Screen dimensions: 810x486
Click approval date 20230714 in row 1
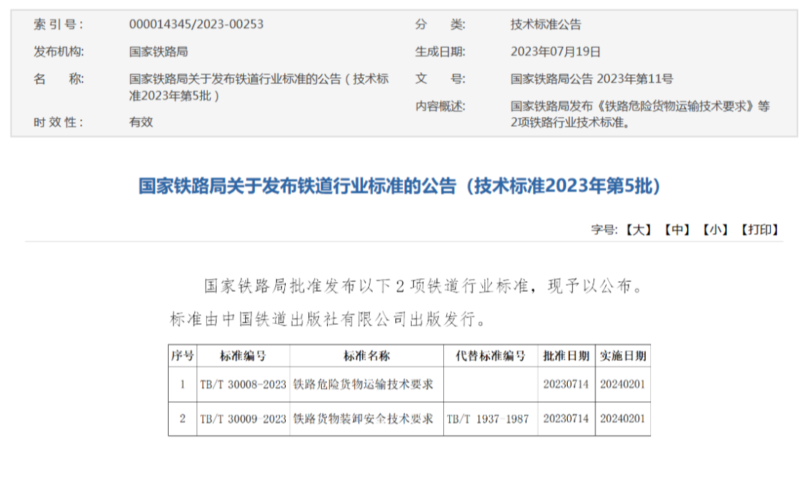566,384
